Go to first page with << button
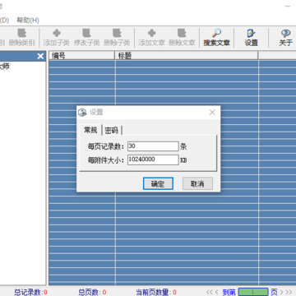Screen dimensions: 296x296 pos(209,292)
